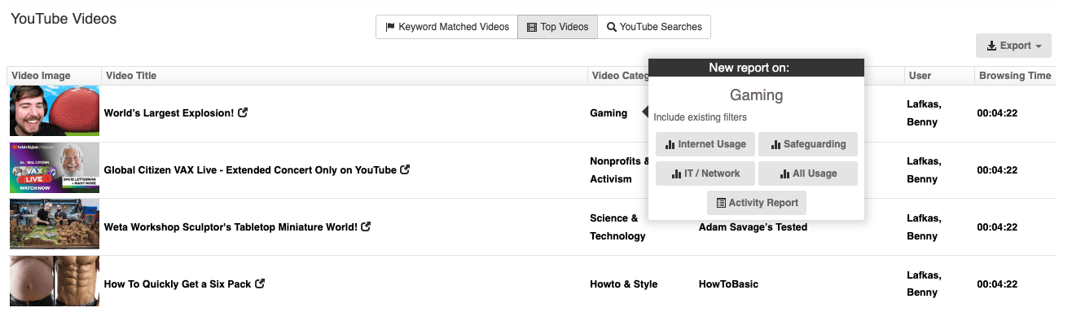Click user Lafkas, Benny in Gaming row

[924, 113]
